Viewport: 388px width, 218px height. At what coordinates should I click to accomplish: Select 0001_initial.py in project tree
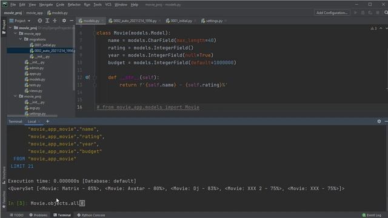[42, 45]
